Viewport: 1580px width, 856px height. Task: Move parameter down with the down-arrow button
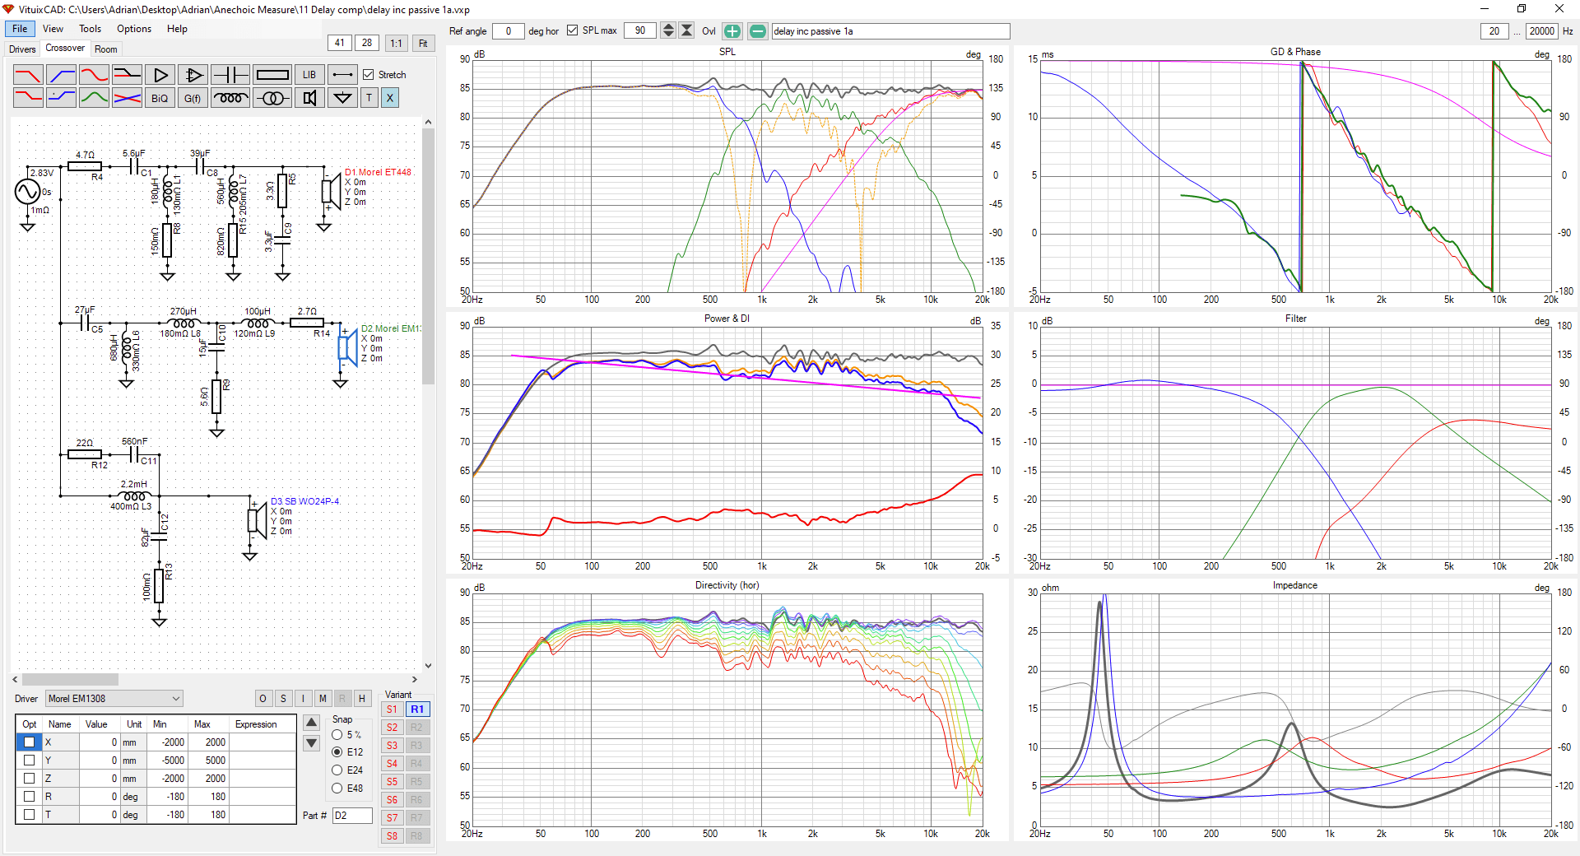coord(311,744)
